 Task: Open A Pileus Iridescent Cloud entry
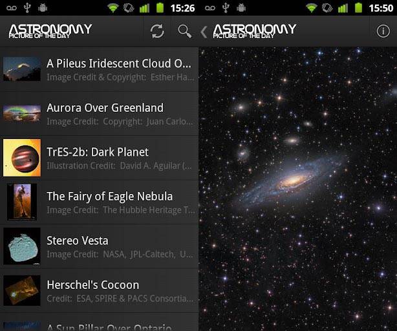(100, 69)
